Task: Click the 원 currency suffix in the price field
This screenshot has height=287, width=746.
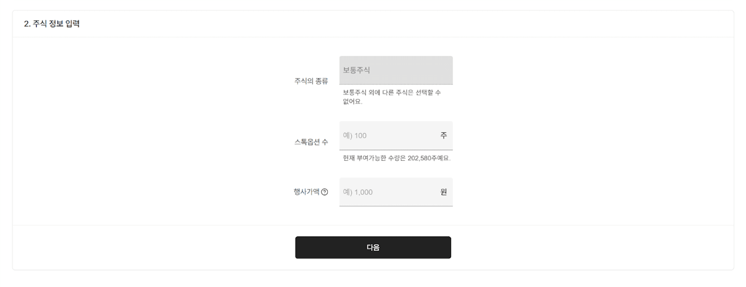Action: point(444,192)
